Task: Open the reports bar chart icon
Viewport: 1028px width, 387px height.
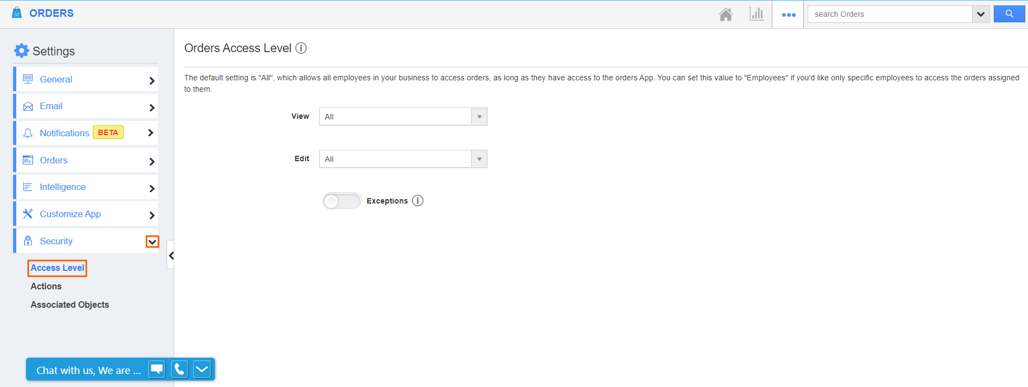Action: (757, 14)
